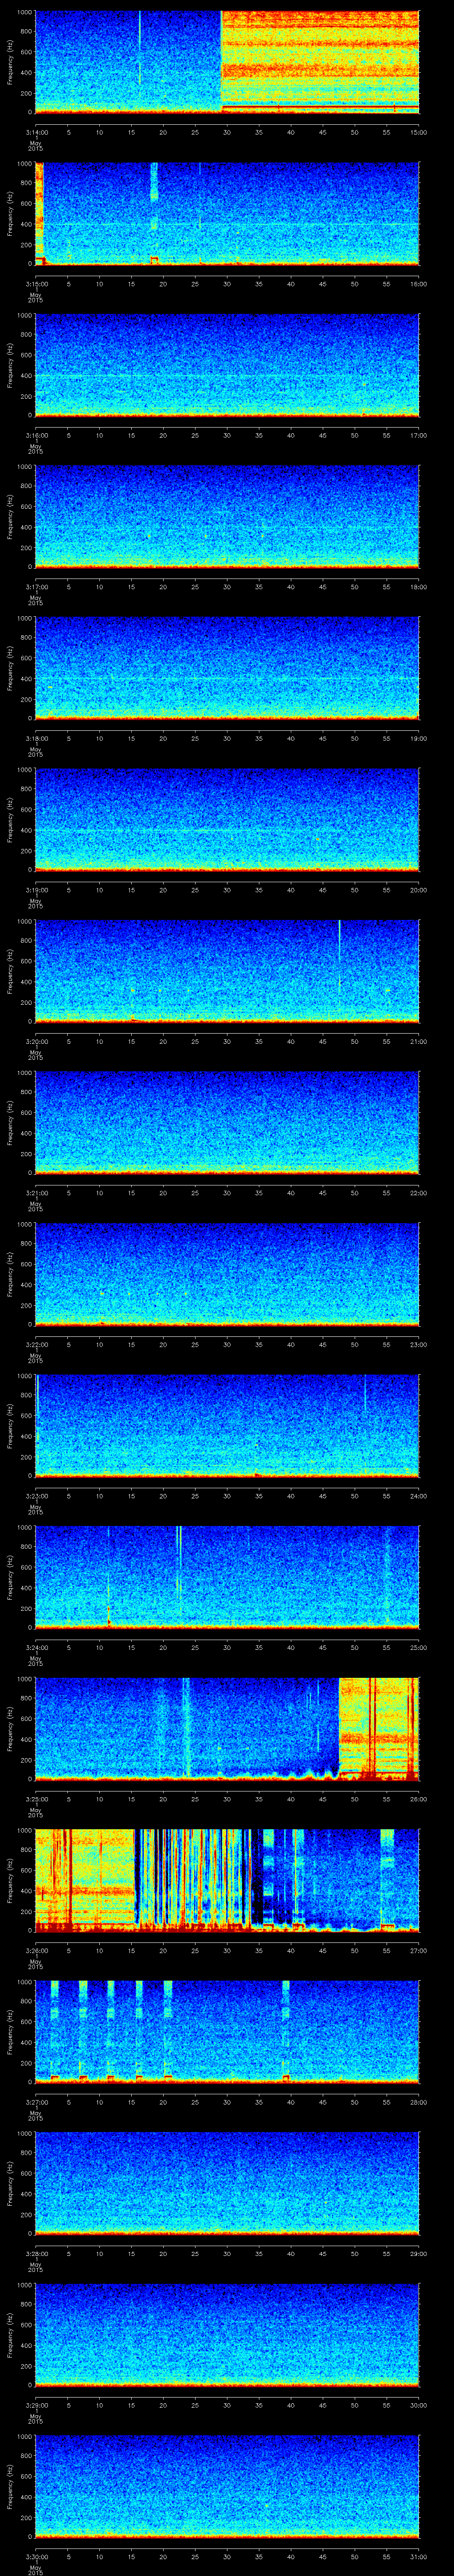The image size is (454, 2576).
Task: Click the 21:00 end time label
Action: pos(418,1042)
